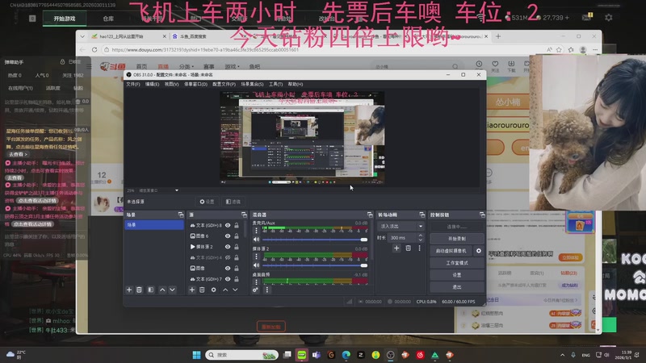
Task: Add a new source with the plus icon
Action: point(192,290)
